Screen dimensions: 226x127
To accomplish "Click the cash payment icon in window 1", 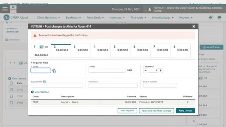I will (x=41, y=47).
